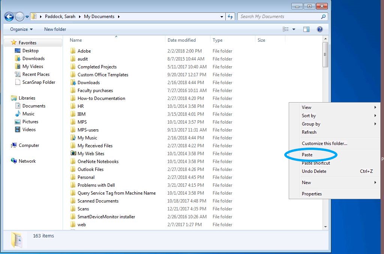Toggle the preview pane icon
The height and width of the screenshot is (254, 384).
pos(306,29)
